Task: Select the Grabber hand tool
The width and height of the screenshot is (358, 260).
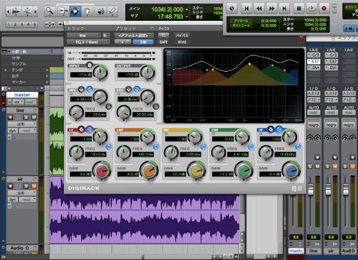Action: (x=88, y=11)
